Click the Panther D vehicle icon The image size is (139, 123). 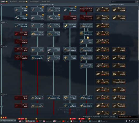(53, 58)
